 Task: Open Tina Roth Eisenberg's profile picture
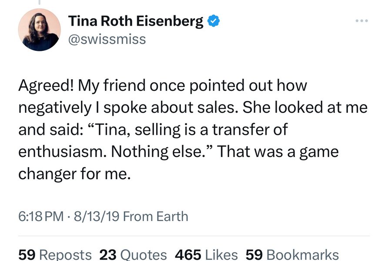coord(39,30)
